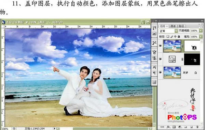The height and width of the screenshot is (130, 205).
Task: Expand the opacity 100% slider arrow
Action: pos(201,31)
